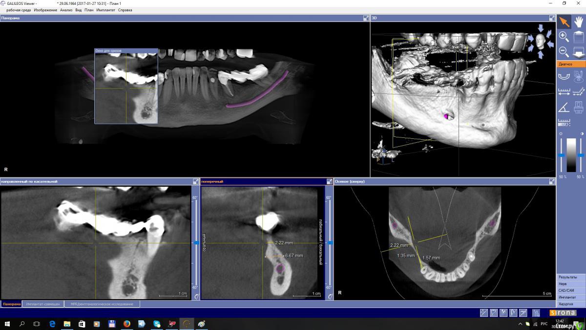Select the distance measurement ruler tool
This screenshot has width=586, height=330.
click(564, 91)
